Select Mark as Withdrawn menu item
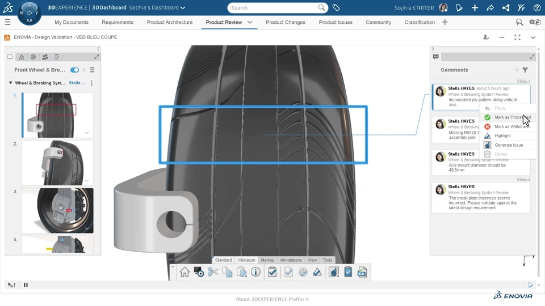Viewport: 545px width, 306px height. click(x=508, y=126)
